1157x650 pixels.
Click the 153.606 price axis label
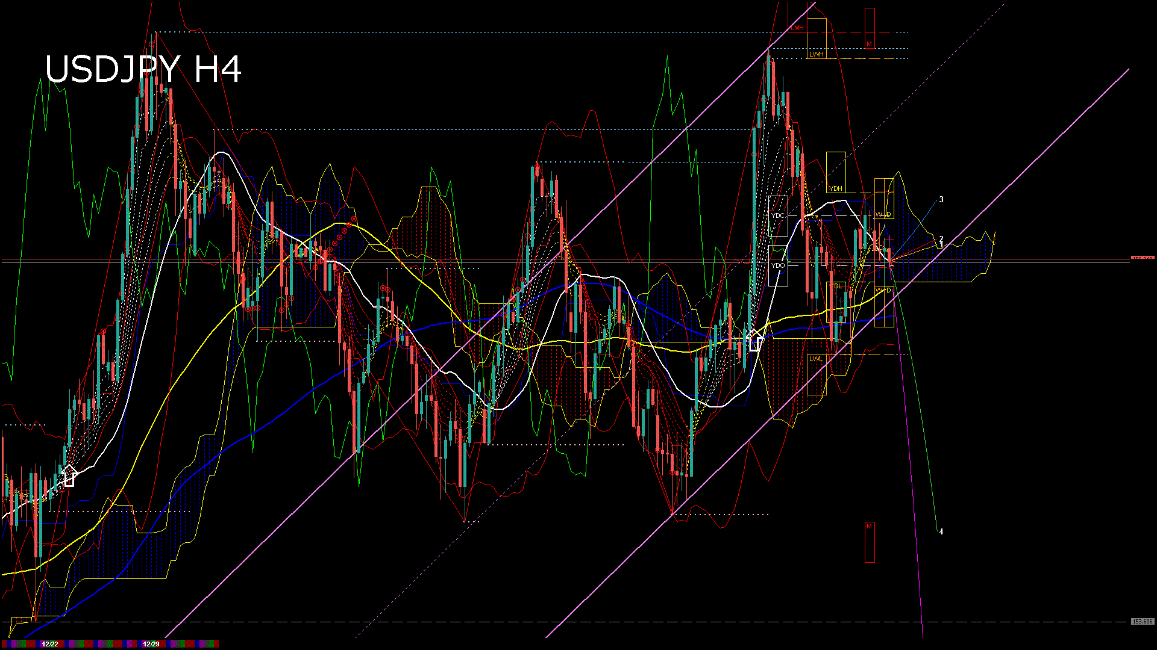[x=1142, y=622]
